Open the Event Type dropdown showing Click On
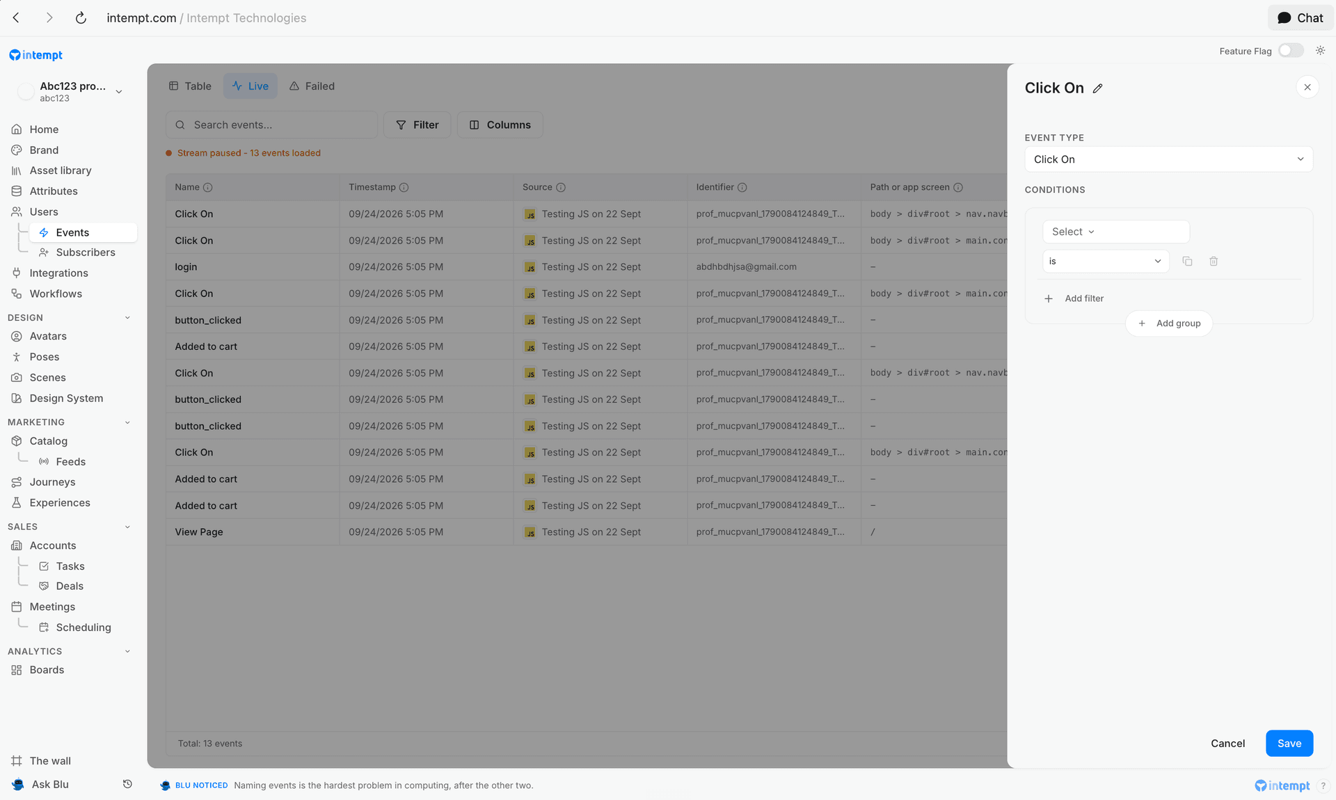1336x800 pixels. (x=1168, y=159)
